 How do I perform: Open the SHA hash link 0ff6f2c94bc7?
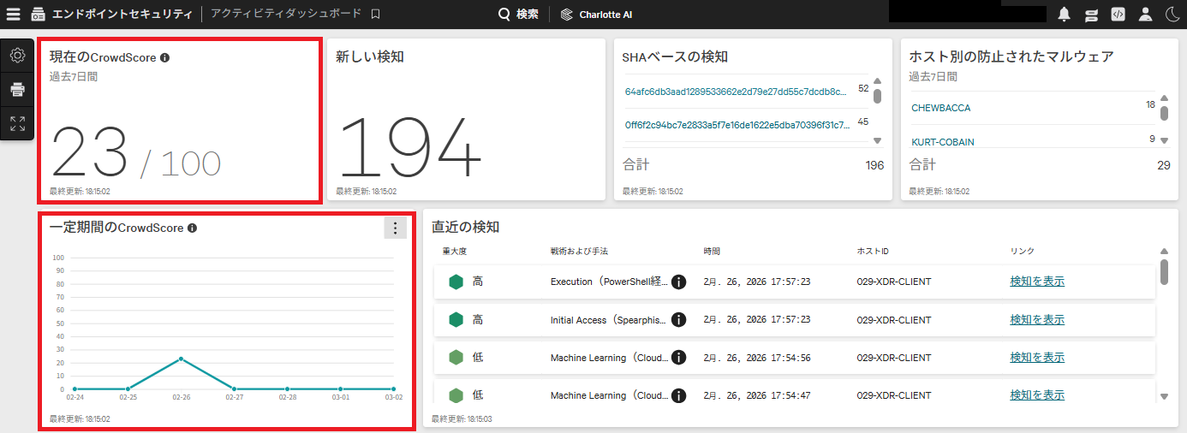[737, 124]
